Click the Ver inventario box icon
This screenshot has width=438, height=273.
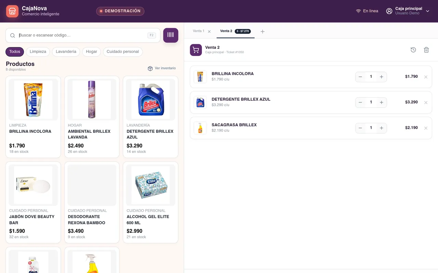pyautogui.click(x=150, y=68)
